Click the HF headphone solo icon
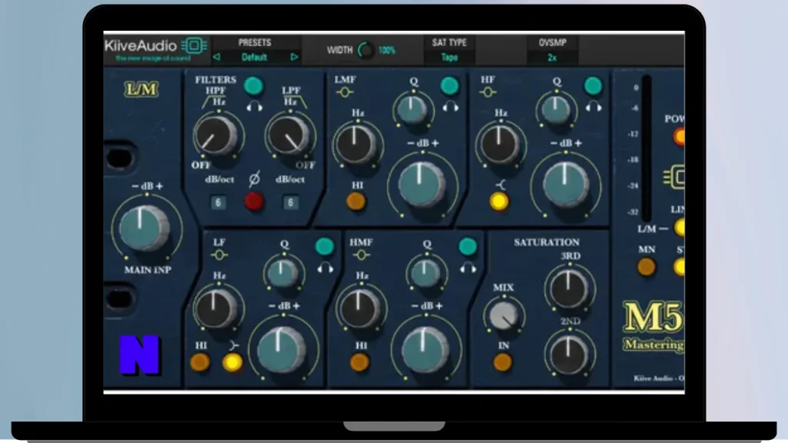 [x=593, y=106]
